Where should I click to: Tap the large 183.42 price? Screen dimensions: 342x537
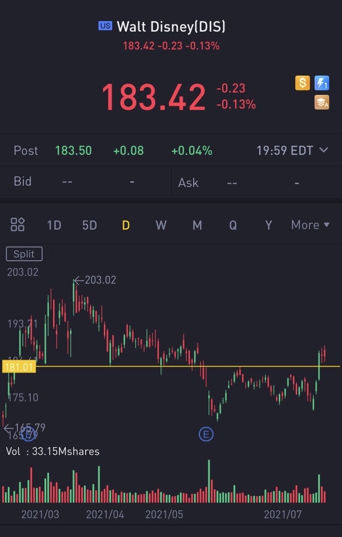click(x=154, y=98)
